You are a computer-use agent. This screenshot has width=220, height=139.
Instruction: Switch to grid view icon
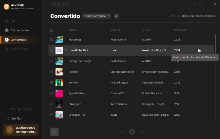[x=116, y=16]
